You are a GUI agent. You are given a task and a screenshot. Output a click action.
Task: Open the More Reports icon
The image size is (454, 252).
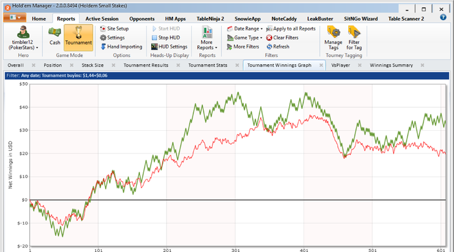(207, 32)
